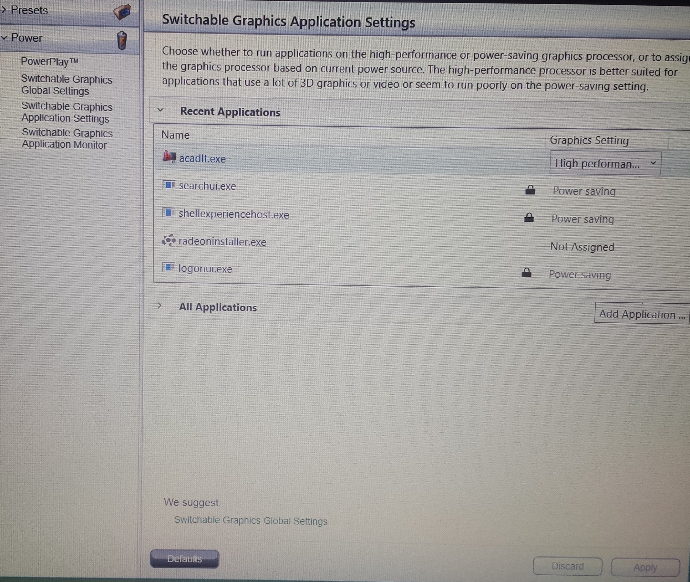This screenshot has height=582, width=690.
Task: Open Switchable Graphics Global Settings in sidebar
Action: click(67, 85)
